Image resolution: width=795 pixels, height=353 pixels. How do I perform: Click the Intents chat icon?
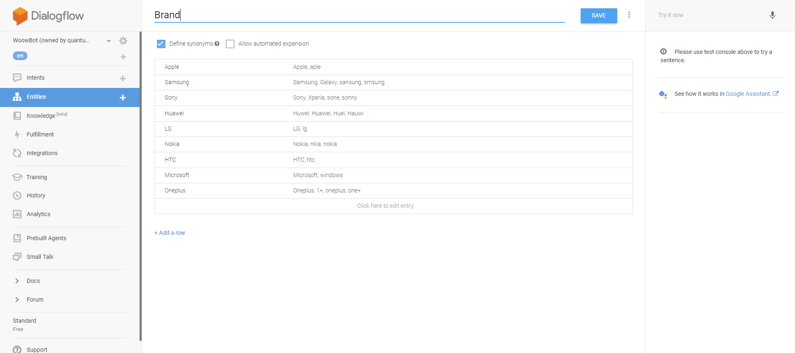pos(17,78)
